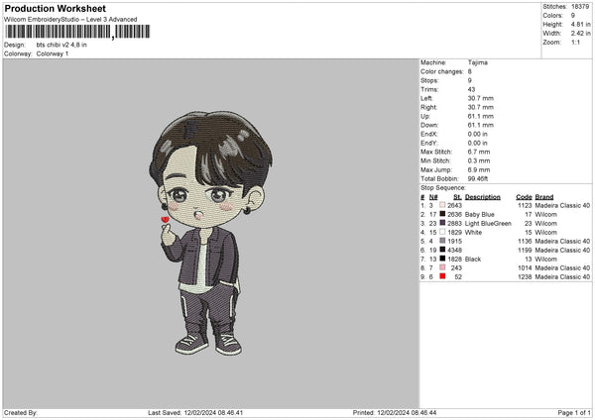This screenshot has width=595, height=420.
Task: Click the 'Description' column header
Action: point(482,197)
